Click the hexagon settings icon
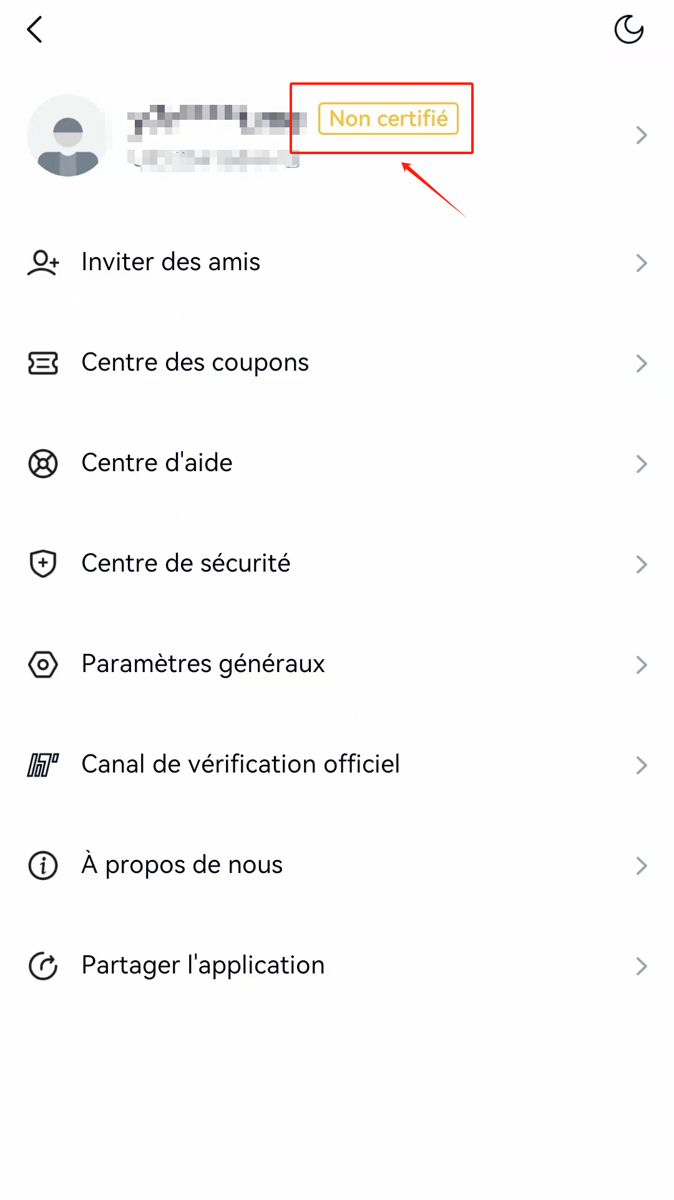The height and width of the screenshot is (1200, 674). [x=43, y=665]
